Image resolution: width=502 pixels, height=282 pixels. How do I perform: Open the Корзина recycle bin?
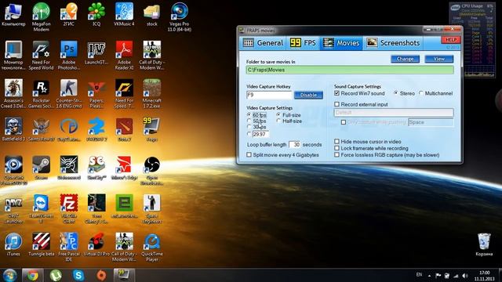(484, 244)
